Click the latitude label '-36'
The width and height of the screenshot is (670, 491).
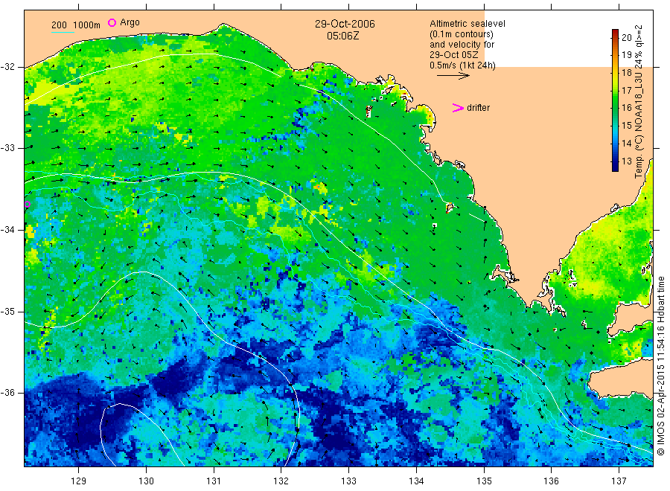click(x=7, y=392)
